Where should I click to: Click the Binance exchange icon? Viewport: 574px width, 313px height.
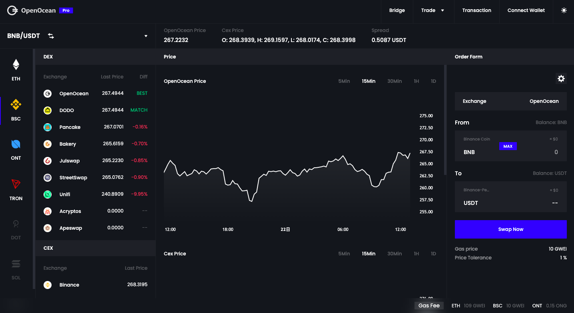pyautogui.click(x=48, y=285)
